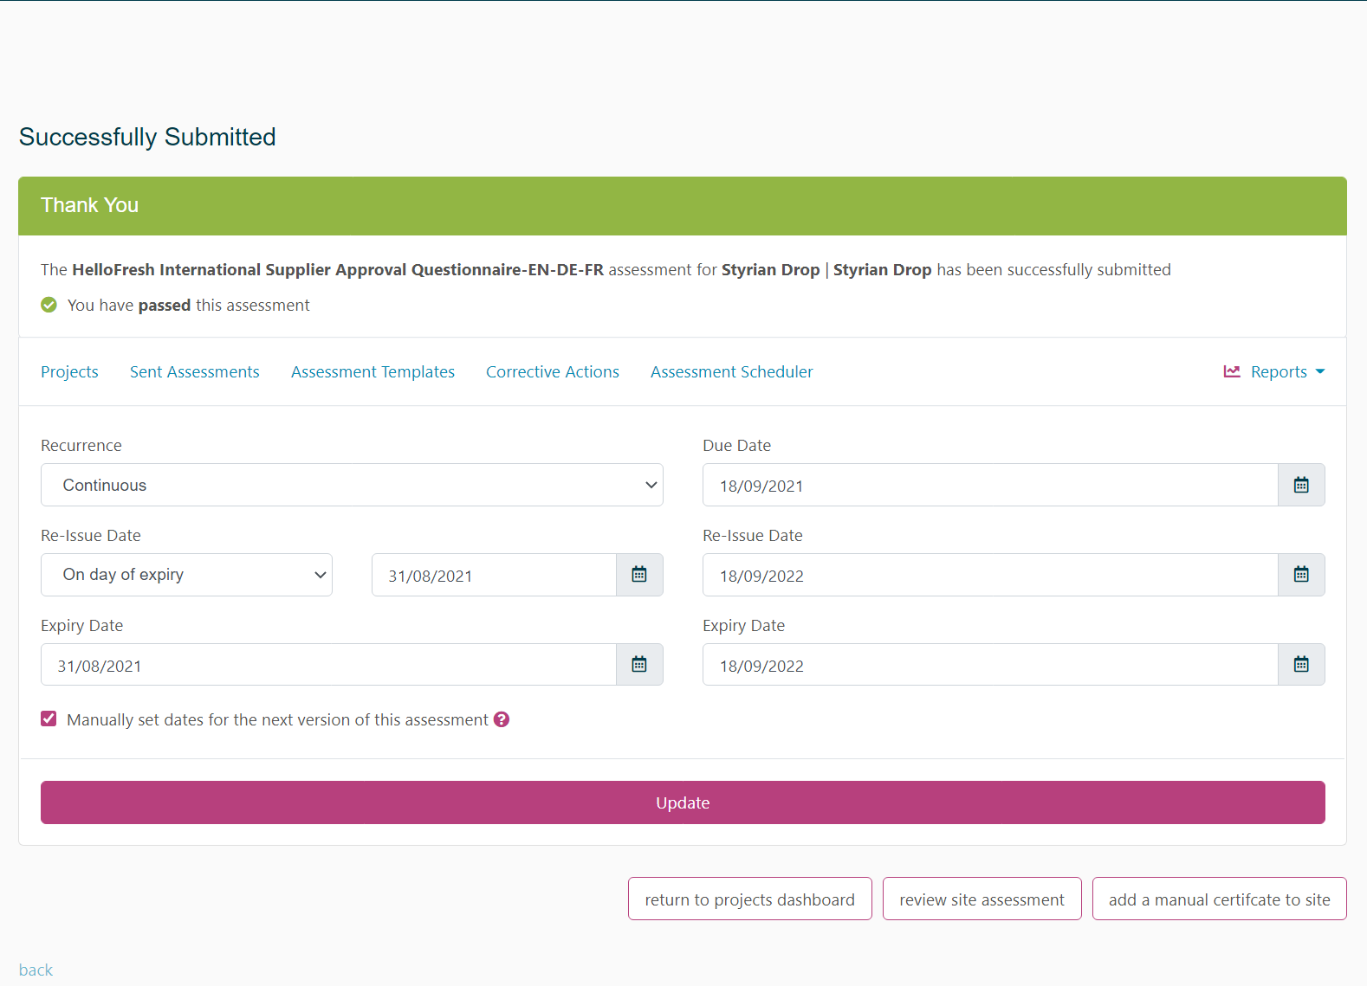Follow the back link
This screenshot has width=1367, height=986.
pyautogui.click(x=36, y=970)
